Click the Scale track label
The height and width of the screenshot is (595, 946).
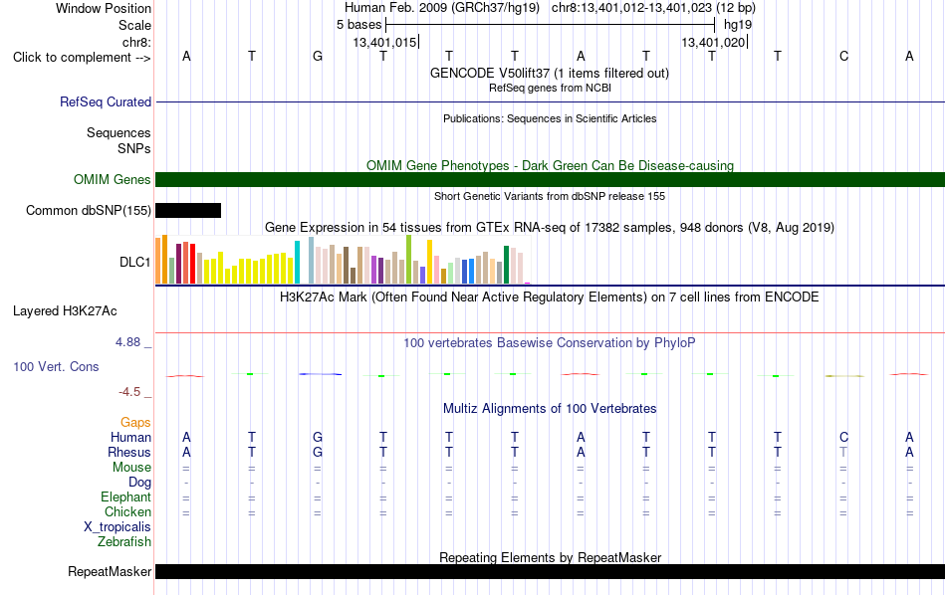tap(135, 25)
